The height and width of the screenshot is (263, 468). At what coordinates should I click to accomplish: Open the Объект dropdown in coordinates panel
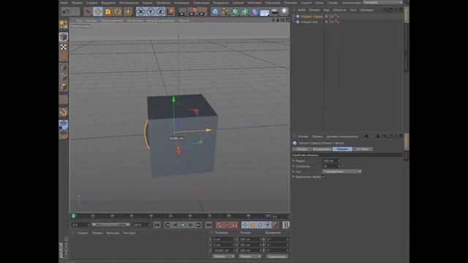coord(224,256)
